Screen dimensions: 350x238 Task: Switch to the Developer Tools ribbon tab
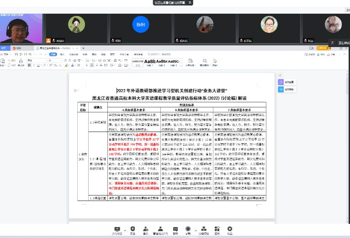coord(124,54)
